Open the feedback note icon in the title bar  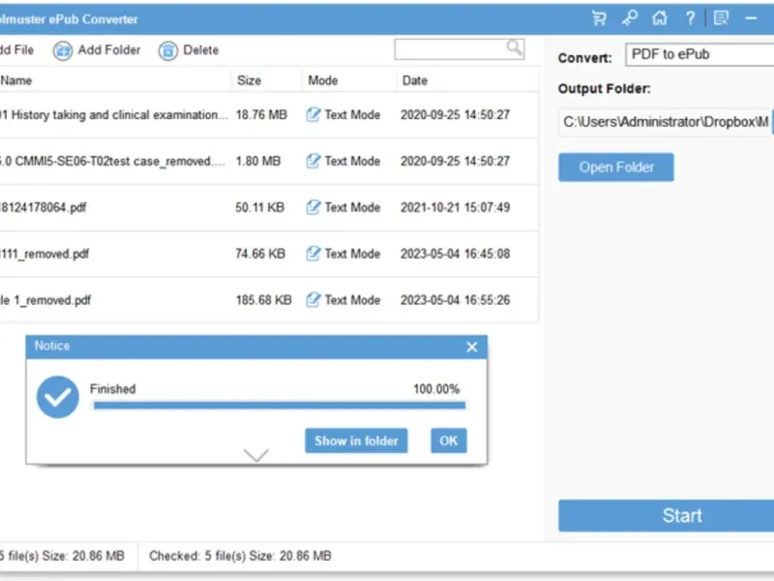[721, 18]
